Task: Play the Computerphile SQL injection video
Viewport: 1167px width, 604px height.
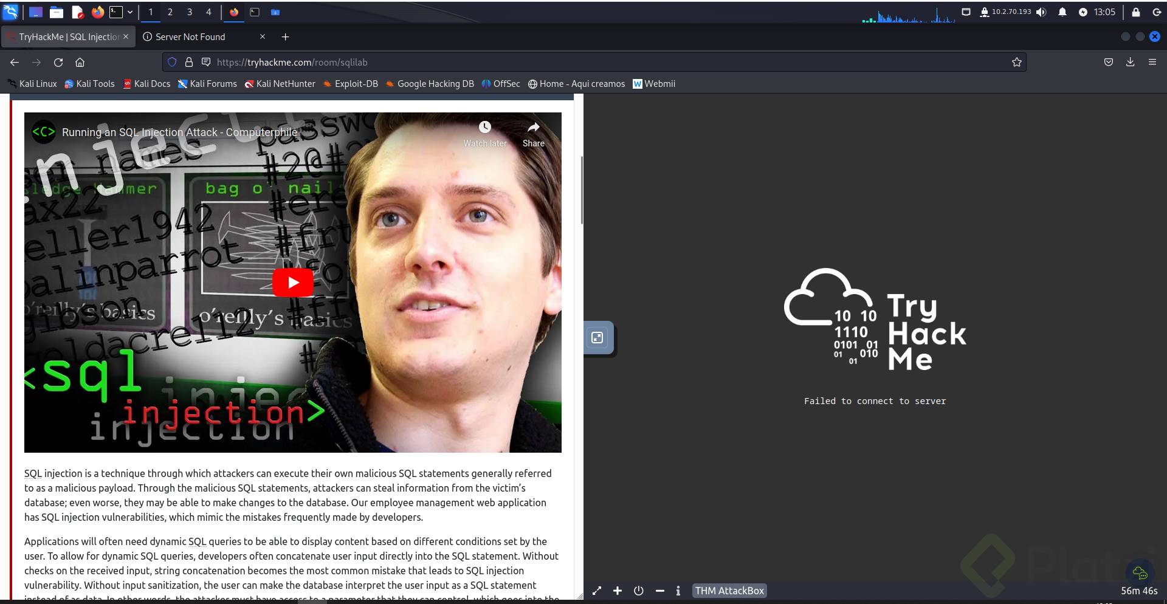Action: pos(292,283)
